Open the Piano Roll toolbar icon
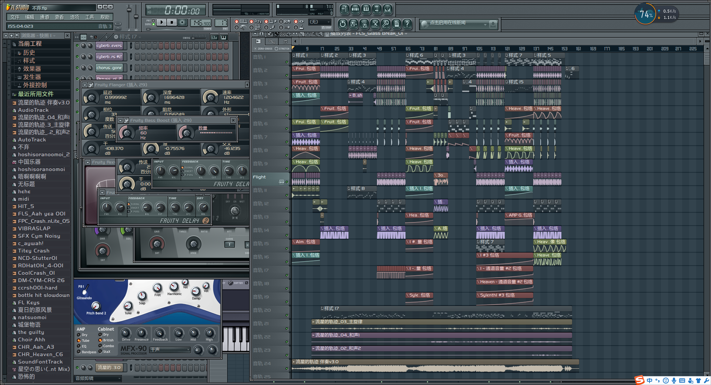 (366, 9)
